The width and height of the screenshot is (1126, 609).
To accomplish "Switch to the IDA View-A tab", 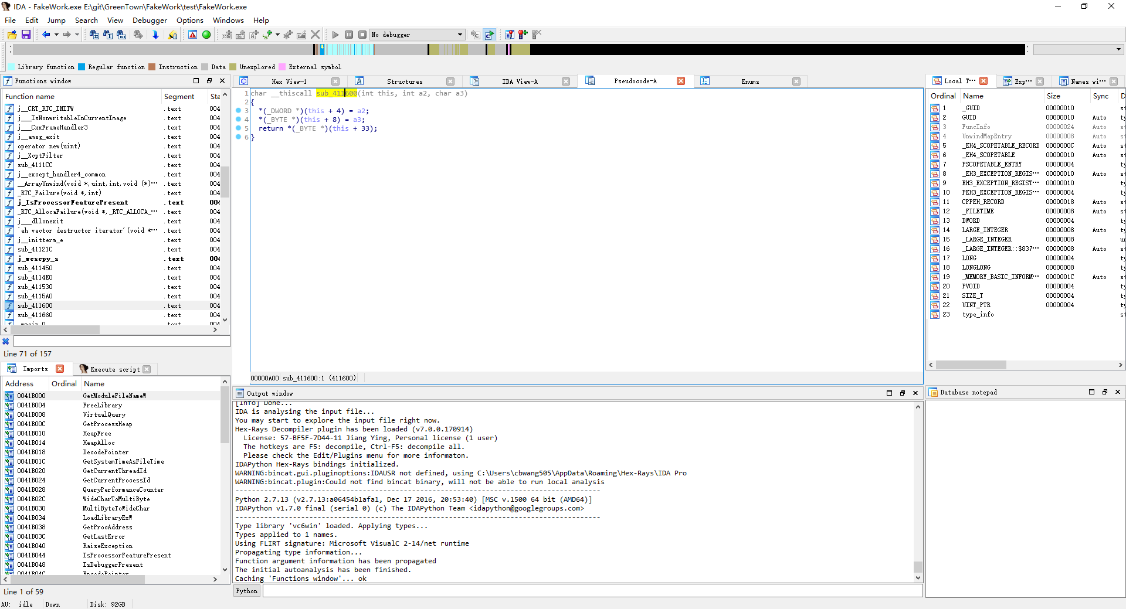I will [x=519, y=81].
